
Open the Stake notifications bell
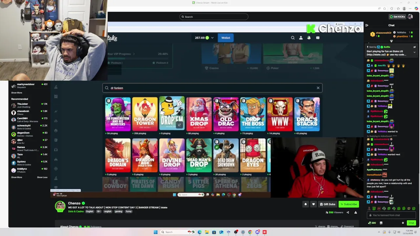coord(309,38)
